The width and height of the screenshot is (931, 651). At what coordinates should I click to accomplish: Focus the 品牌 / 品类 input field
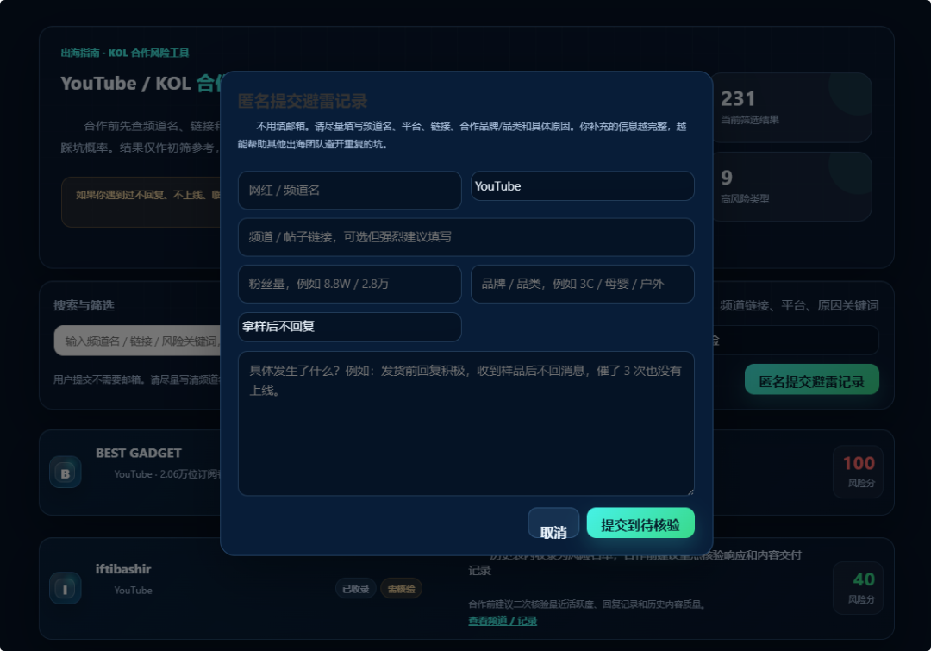583,284
